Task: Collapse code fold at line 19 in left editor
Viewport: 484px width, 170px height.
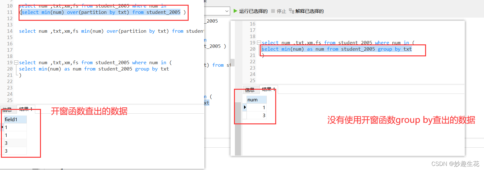Action: click(16, 63)
